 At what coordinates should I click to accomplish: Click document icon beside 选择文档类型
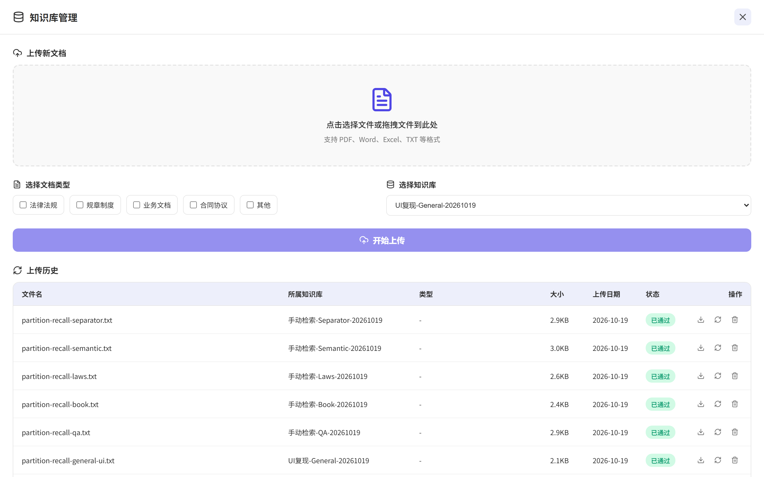click(x=17, y=184)
